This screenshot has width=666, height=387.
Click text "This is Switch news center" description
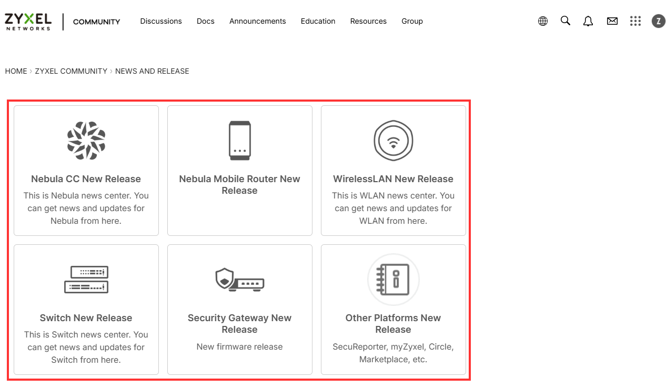86,347
